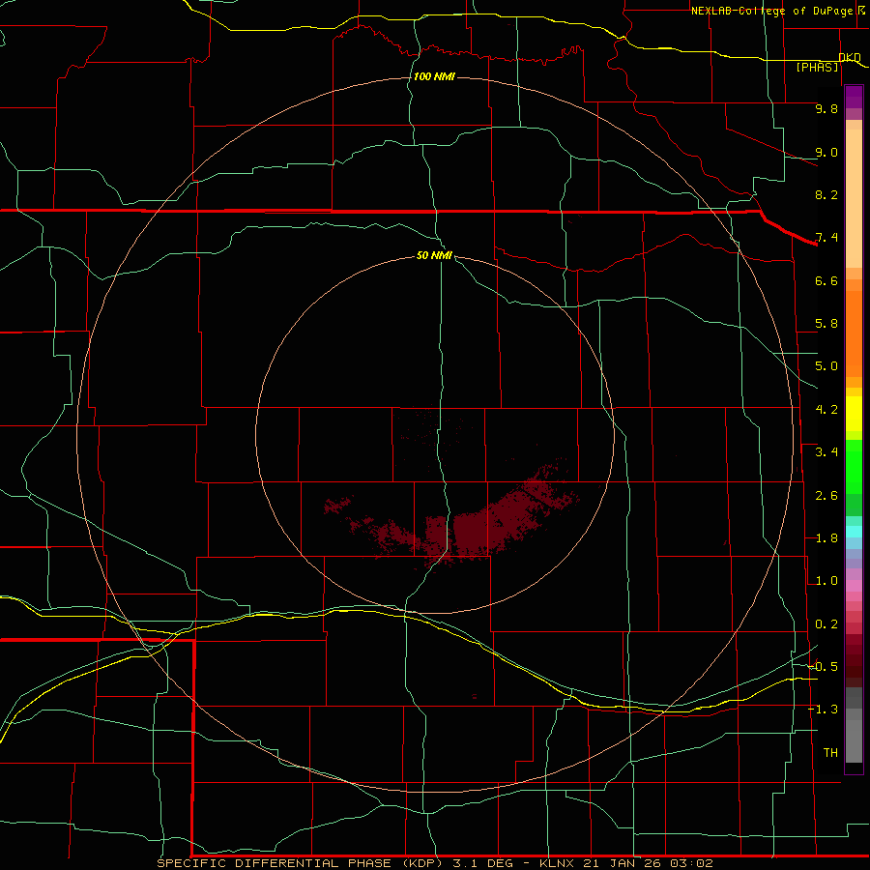Click the 6.6 value on color scale
870x870 pixels.
(826, 280)
